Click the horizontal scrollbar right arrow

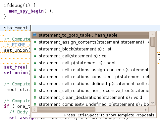coord(145,109)
